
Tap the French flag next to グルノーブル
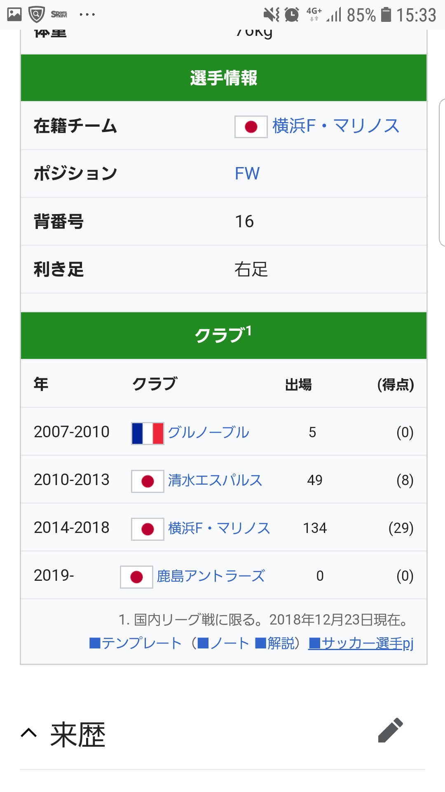pos(148,433)
